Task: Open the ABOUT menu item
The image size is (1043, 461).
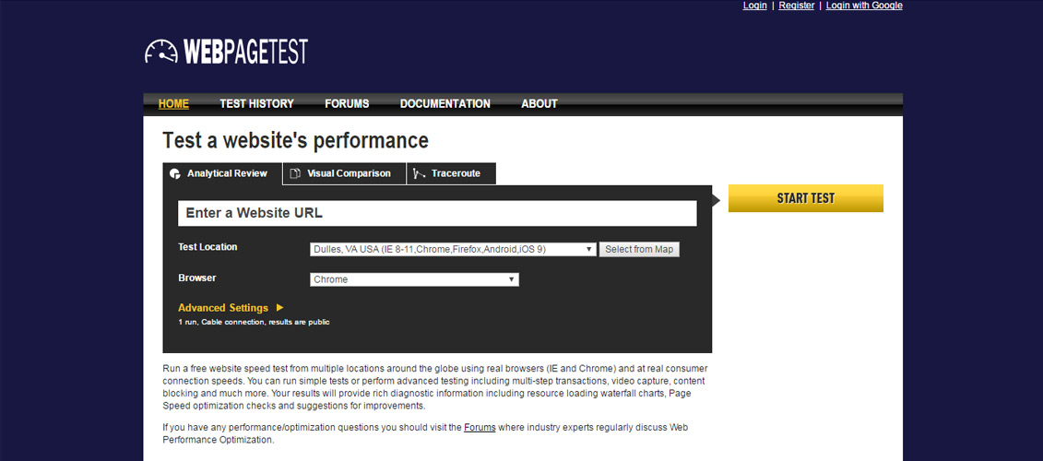Action: click(x=539, y=104)
